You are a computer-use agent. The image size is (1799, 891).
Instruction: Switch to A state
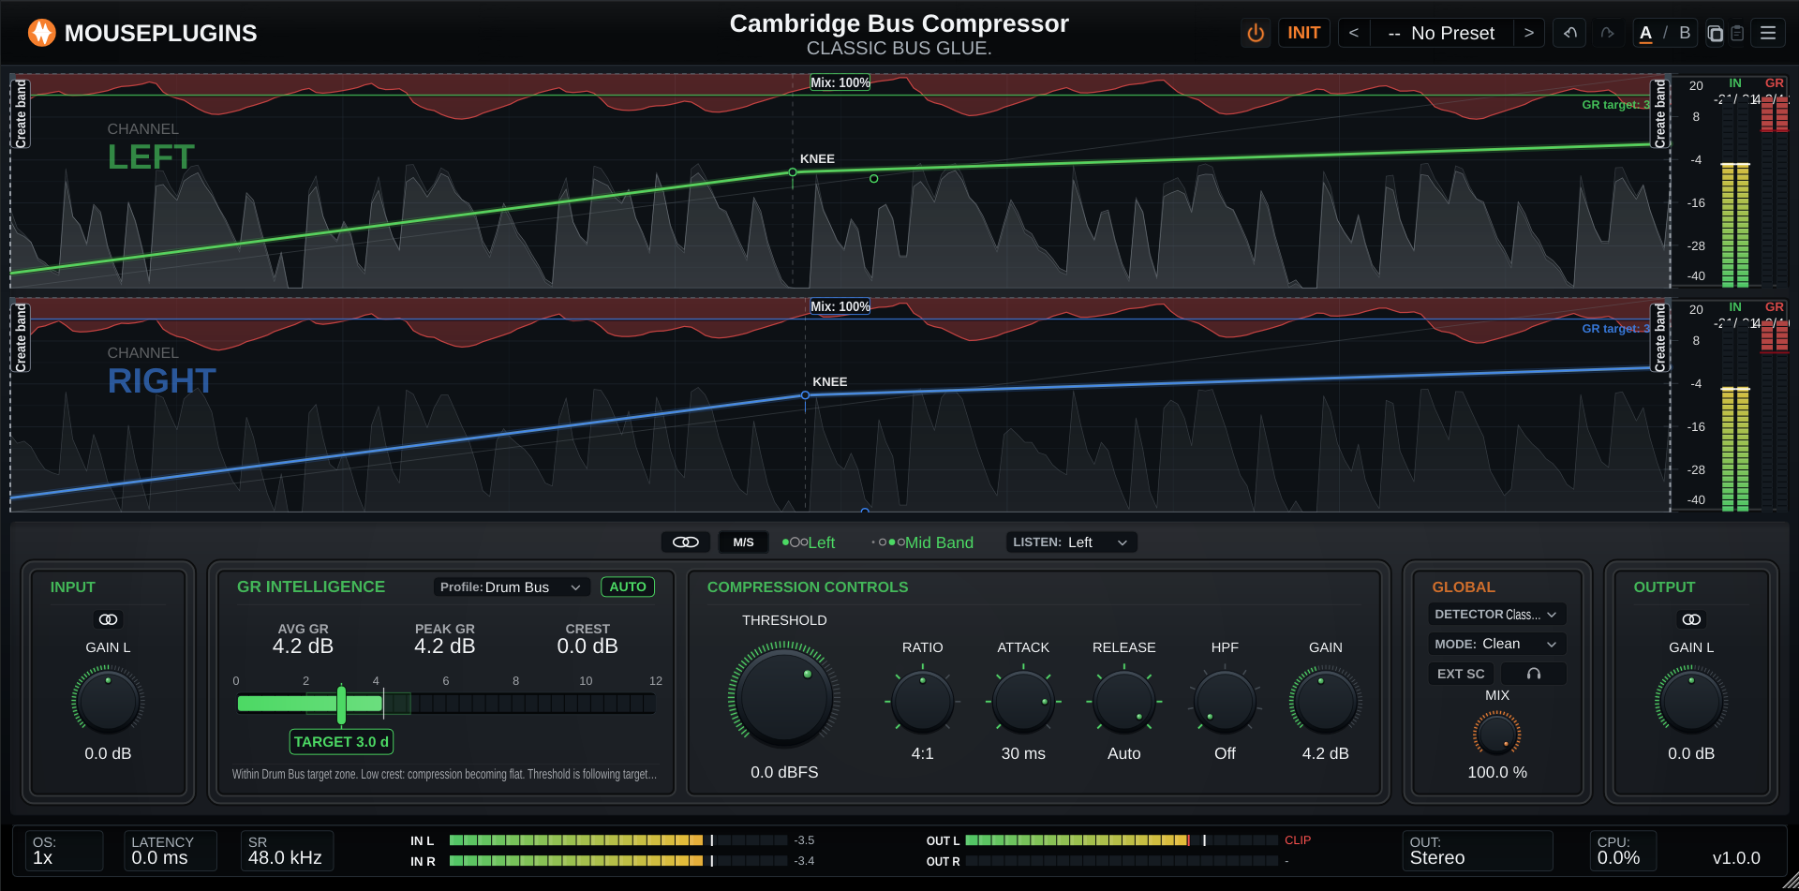[x=1645, y=34]
